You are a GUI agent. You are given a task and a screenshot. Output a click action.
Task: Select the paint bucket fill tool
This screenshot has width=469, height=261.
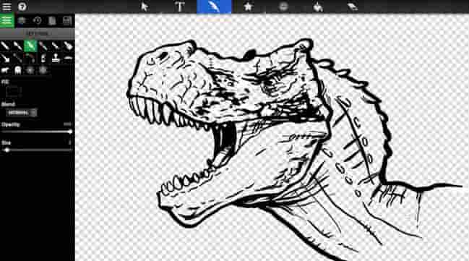pos(318,7)
